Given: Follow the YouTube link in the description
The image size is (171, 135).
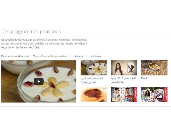Looking at the screenshot, I should pyautogui.click(x=34, y=47).
